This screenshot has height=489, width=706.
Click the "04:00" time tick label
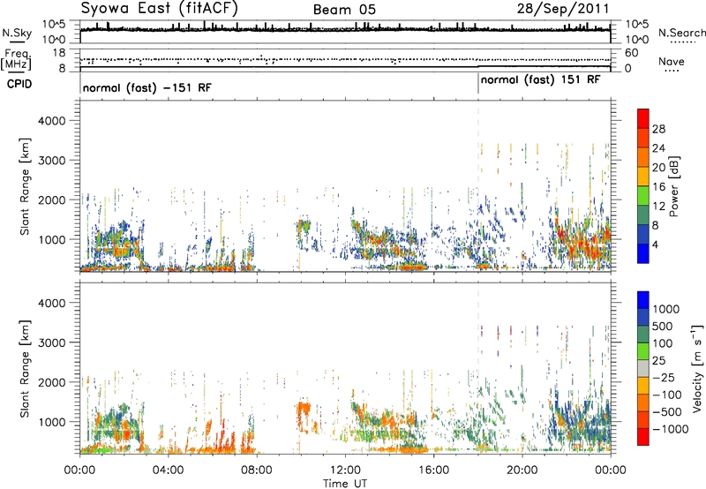coord(169,470)
